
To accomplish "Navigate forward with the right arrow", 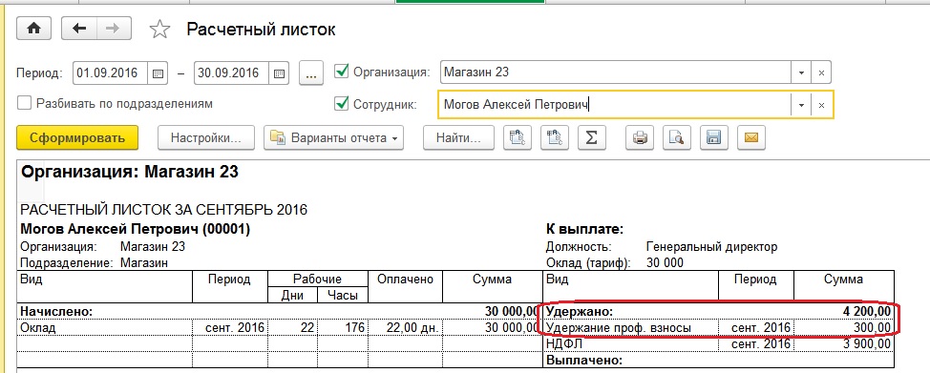I will click(114, 29).
